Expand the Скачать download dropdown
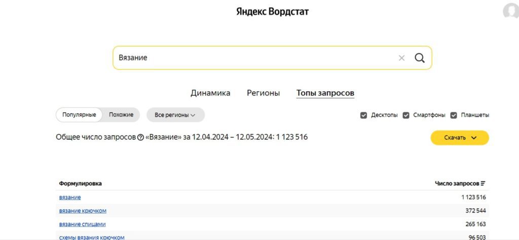This screenshot has width=519, height=240. tap(459, 138)
